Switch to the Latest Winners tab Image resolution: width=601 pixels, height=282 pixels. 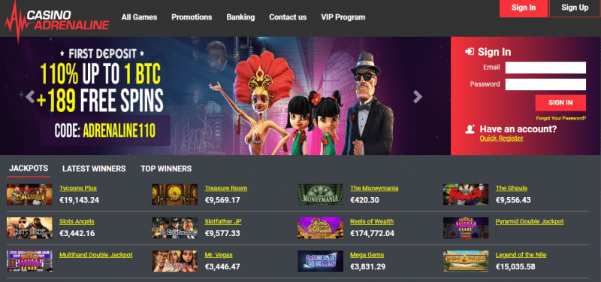click(94, 168)
